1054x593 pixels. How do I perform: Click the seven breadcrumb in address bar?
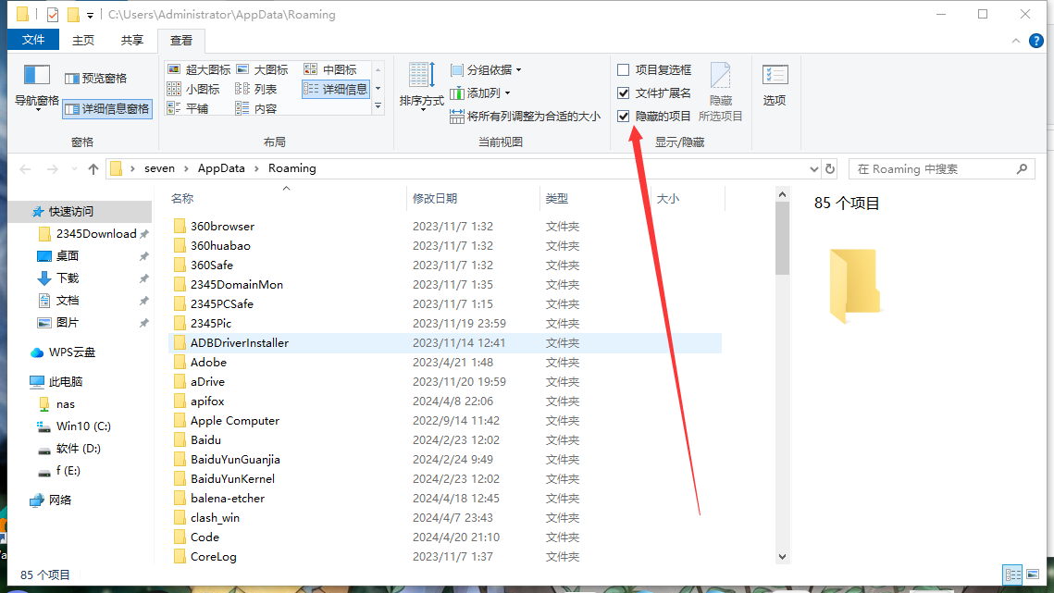click(159, 168)
